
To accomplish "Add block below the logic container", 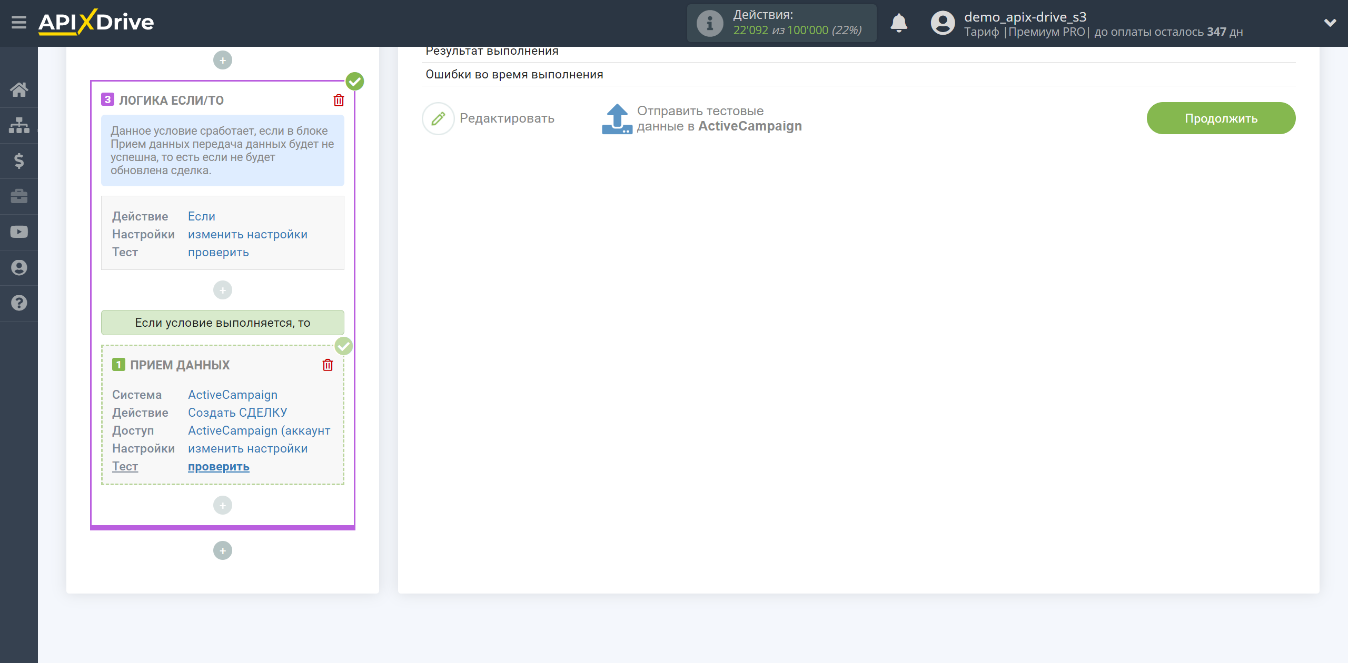I will tap(223, 550).
